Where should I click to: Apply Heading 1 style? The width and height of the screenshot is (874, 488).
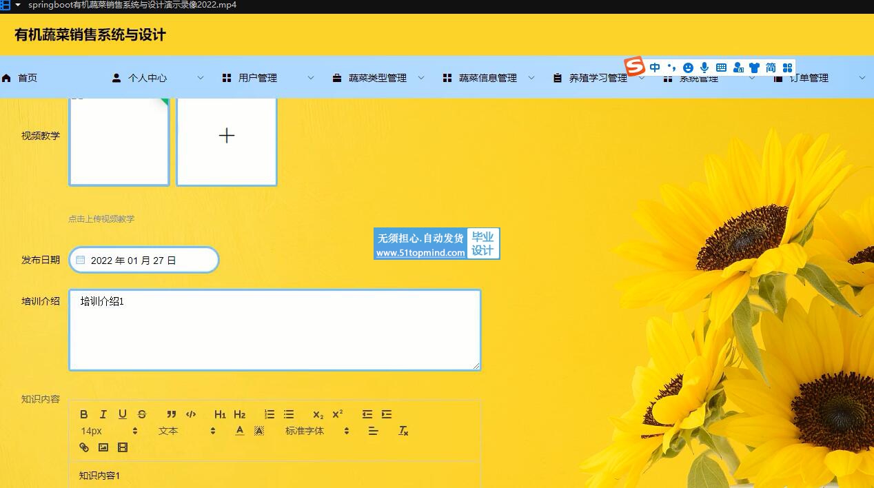tap(220, 414)
